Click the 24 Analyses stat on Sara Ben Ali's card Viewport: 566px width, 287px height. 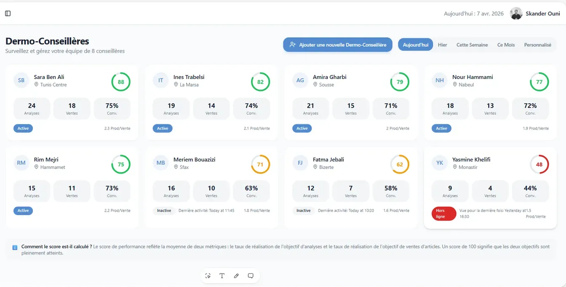[32, 108]
